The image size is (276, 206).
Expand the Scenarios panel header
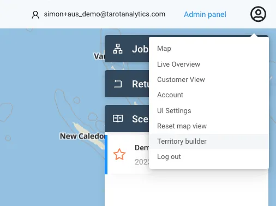point(127,119)
